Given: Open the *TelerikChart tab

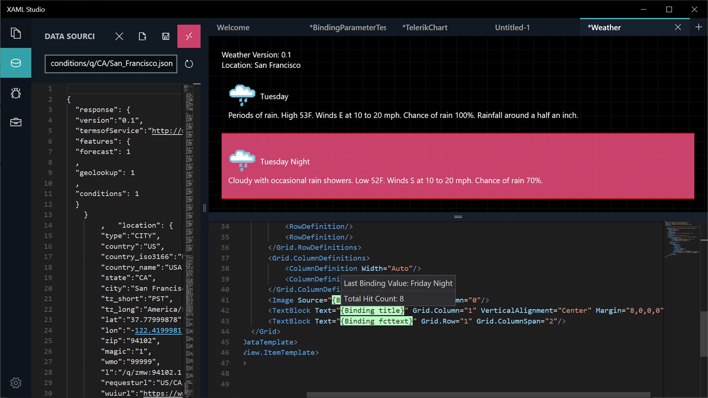Looking at the screenshot, I should (x=425, y=27).
